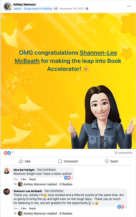
Task: Click the Send icon under the post
Action: click(x=107, y=161)
